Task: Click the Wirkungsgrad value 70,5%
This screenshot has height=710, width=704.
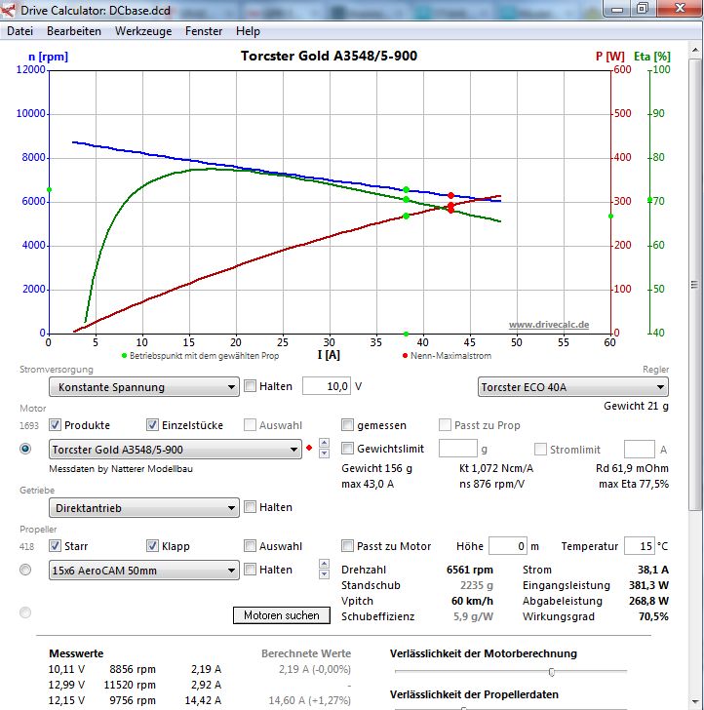Action: tap(653, 616)
